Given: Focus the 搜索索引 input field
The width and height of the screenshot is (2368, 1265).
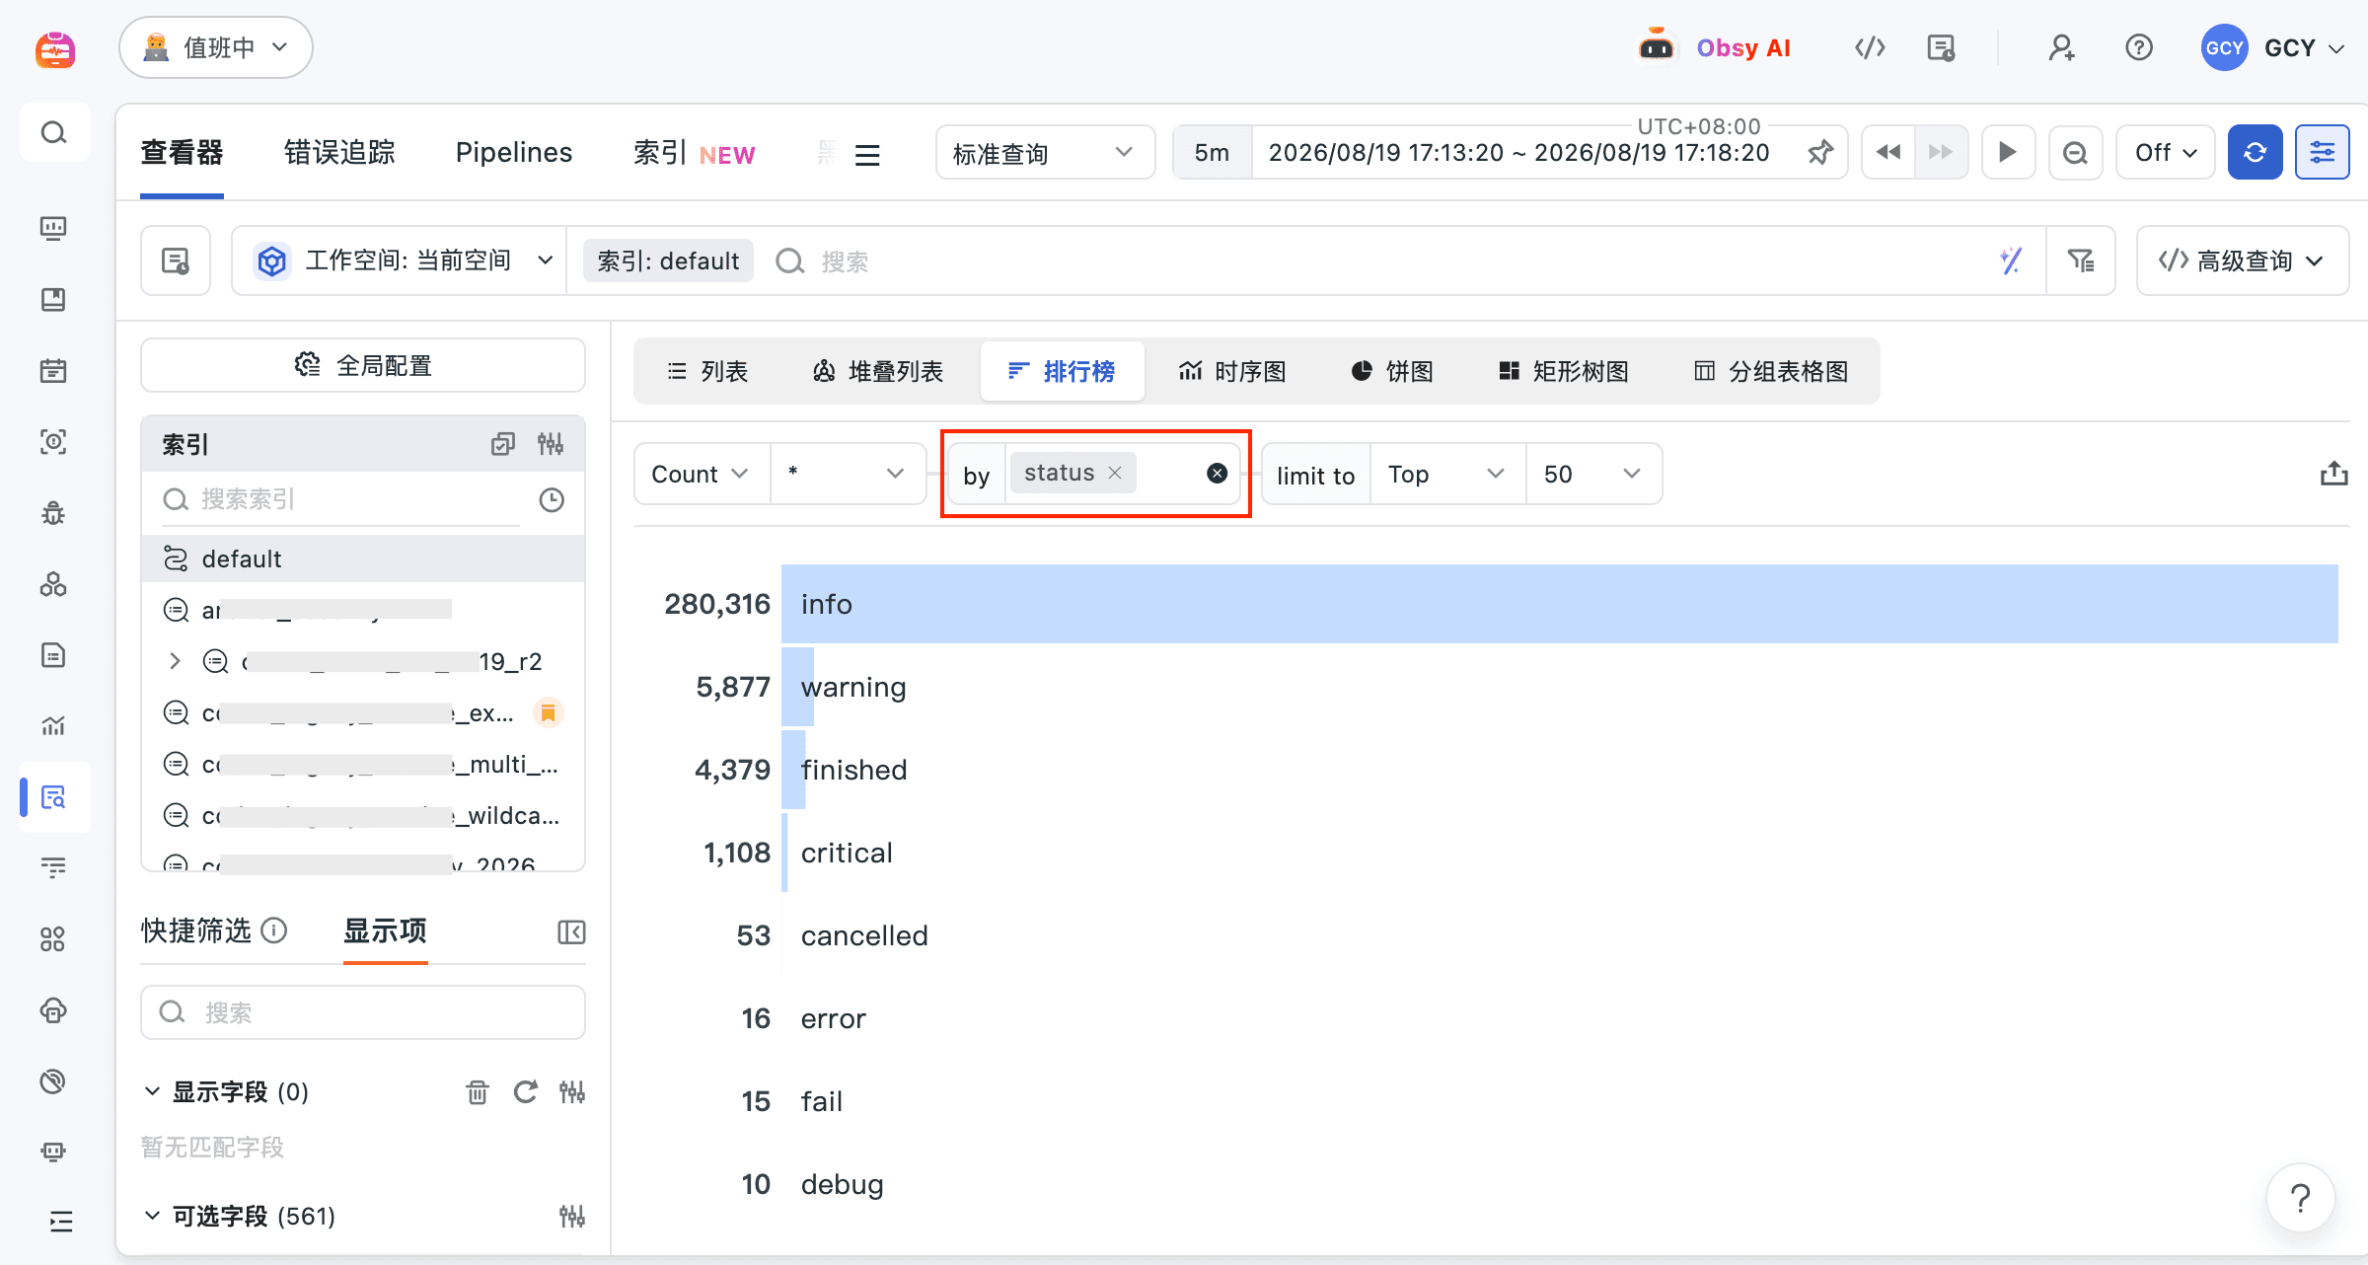Looking at the screenshot, I should [341, 499].
